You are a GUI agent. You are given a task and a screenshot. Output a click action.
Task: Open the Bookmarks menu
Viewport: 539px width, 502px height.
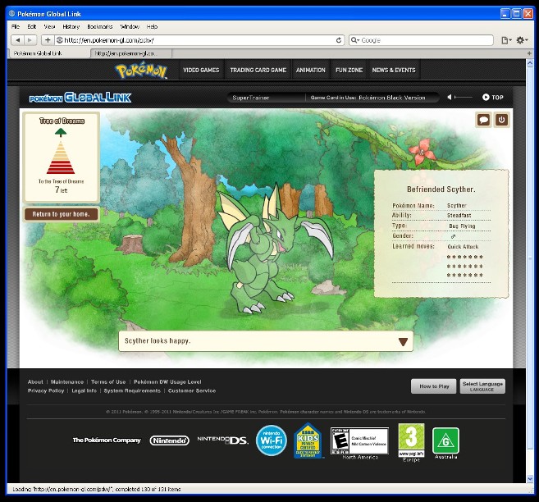pyautogui.click(x=99, y=26)
